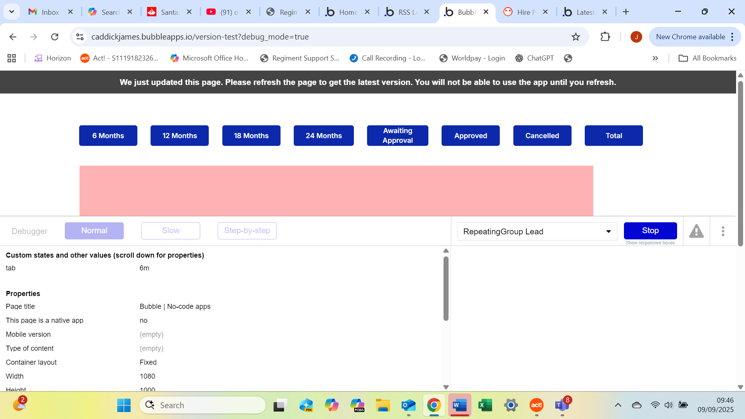Bookmark this page with the star icon
The image size is (745, 419).
pos(575,37)
